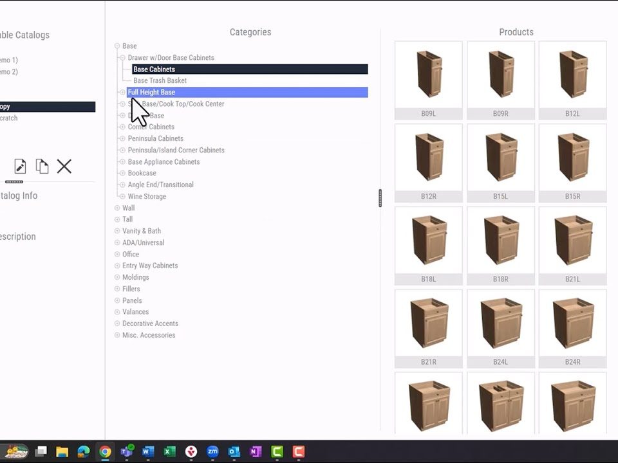This screenshot has width=618, height=463.
Task: Open Google Chrome from the taskbar
Action: pos(105,451)
